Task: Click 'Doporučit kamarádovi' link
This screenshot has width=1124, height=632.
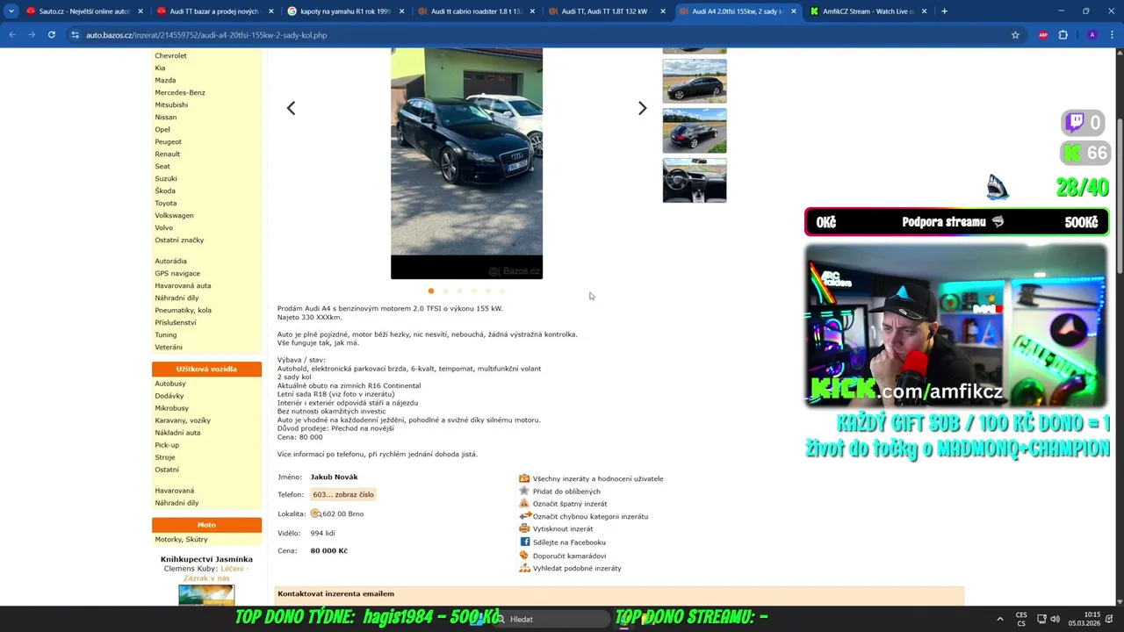Action: tap(569, 556)
